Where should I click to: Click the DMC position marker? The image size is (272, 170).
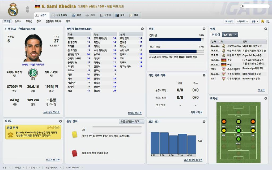tap(239, 139)
